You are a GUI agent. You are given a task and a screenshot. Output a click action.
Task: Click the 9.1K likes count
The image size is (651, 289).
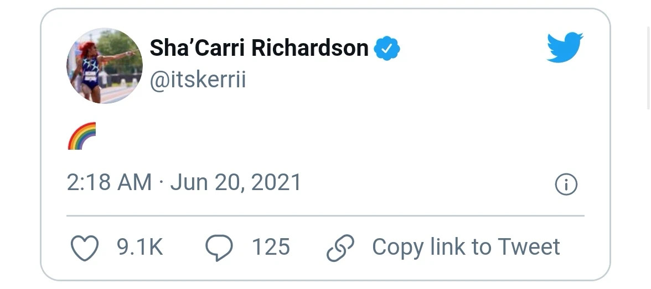[140, 247]
